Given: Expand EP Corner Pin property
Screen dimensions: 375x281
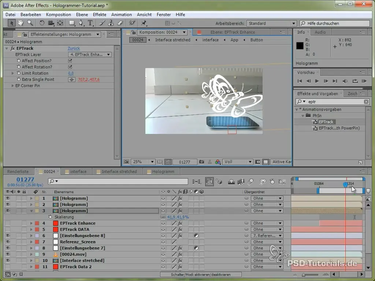Looking at the screenshot, I should click(x=12, y=86).
